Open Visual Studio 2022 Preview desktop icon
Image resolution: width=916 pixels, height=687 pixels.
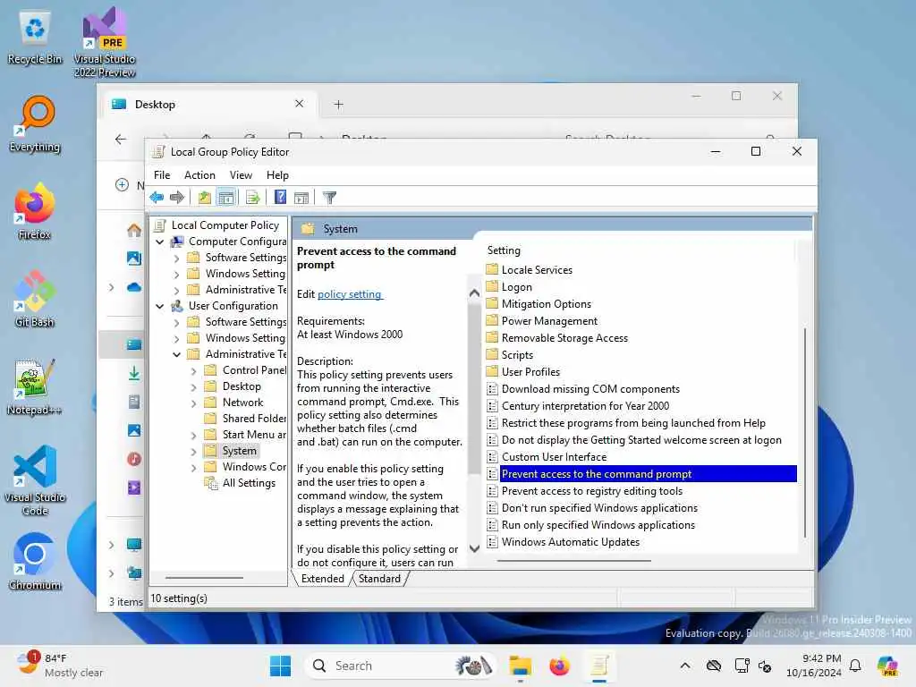(105, 43)
